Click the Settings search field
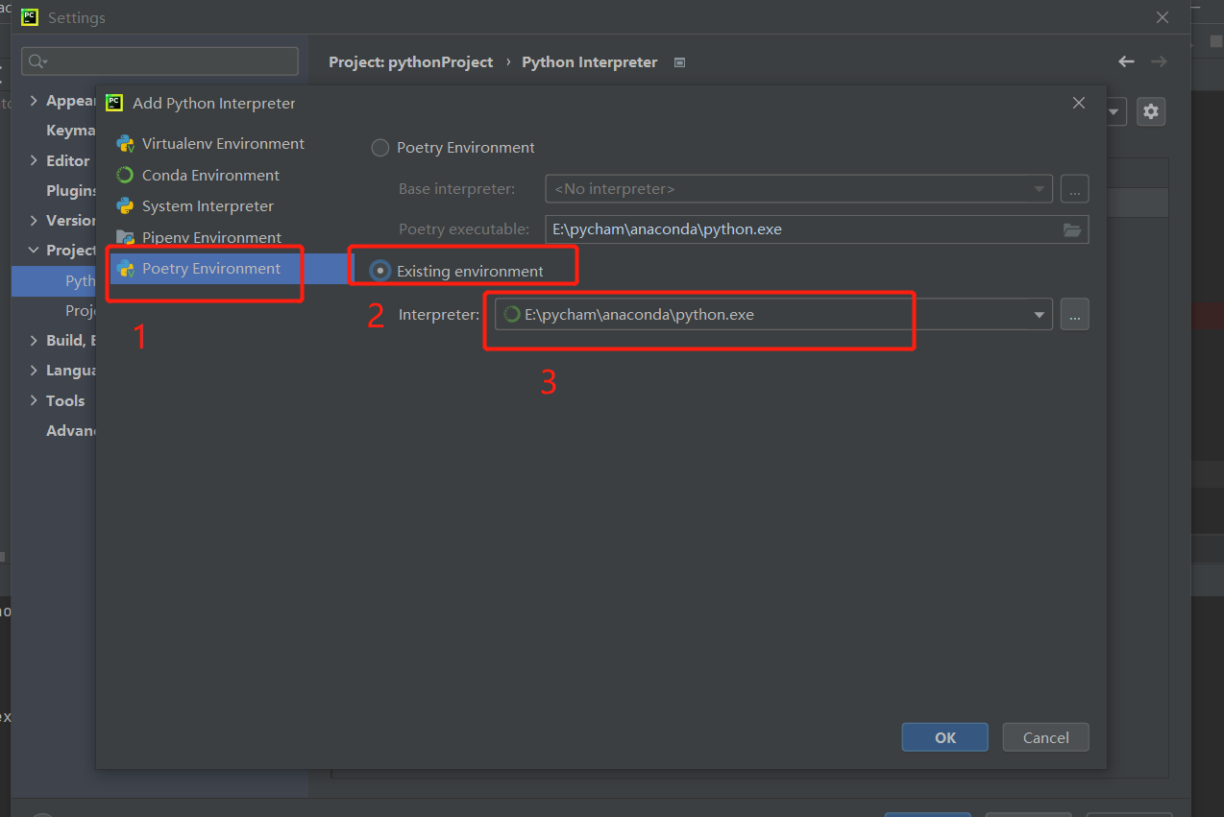The height and width of the screenshot is (817, 1224). point(159,61)
